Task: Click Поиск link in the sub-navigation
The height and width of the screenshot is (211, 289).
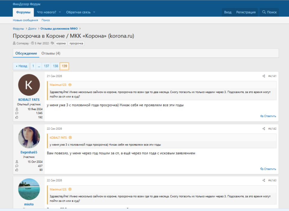Action: 46,20
